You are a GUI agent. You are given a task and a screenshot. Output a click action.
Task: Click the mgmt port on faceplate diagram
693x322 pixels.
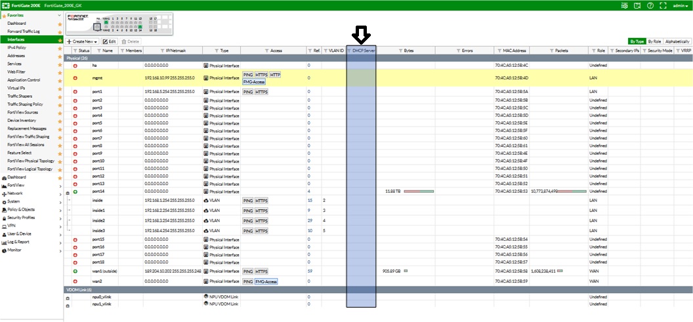pyautogui.click(x=96, y=27)
